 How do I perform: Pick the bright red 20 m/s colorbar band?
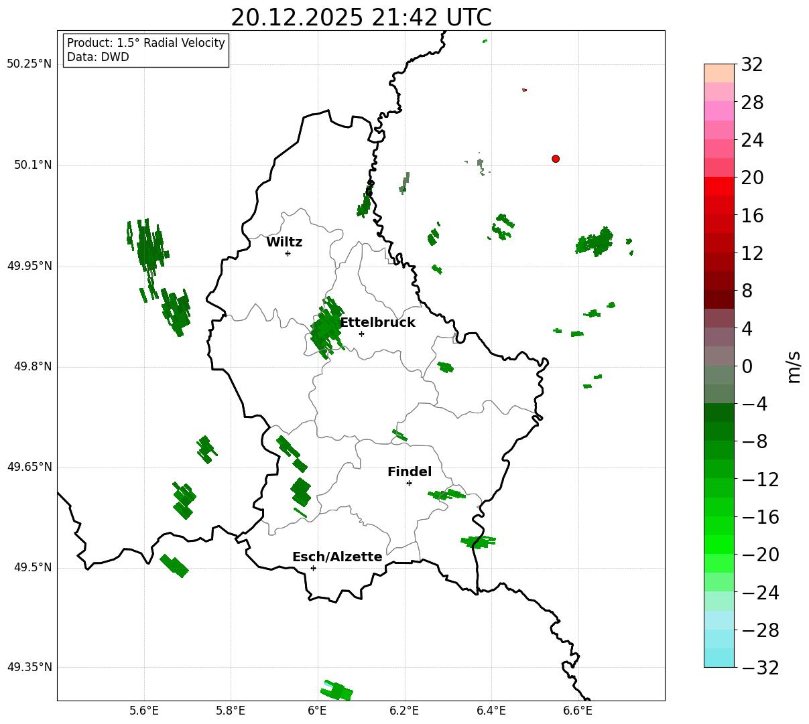(x=719, y=186)
